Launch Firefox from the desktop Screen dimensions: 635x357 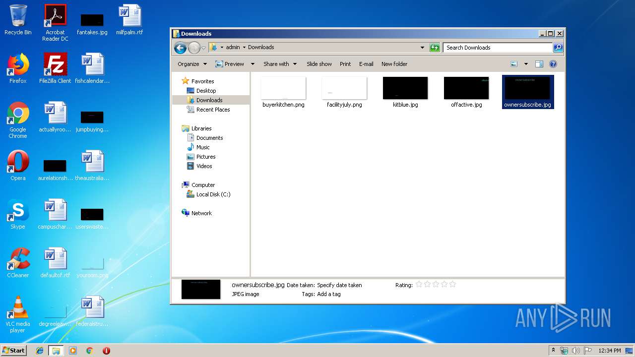point(18,68)
